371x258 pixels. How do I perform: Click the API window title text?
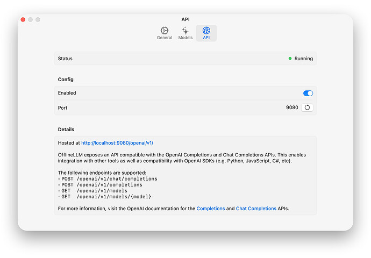tap(185, 19)
